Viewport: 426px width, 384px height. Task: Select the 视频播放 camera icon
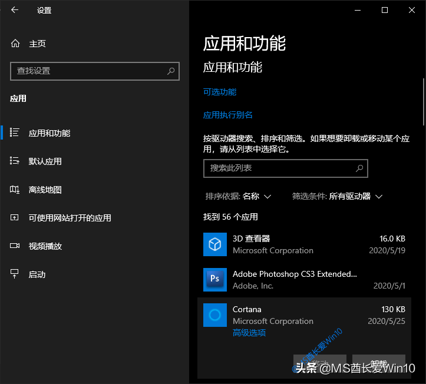coord(15,246)
